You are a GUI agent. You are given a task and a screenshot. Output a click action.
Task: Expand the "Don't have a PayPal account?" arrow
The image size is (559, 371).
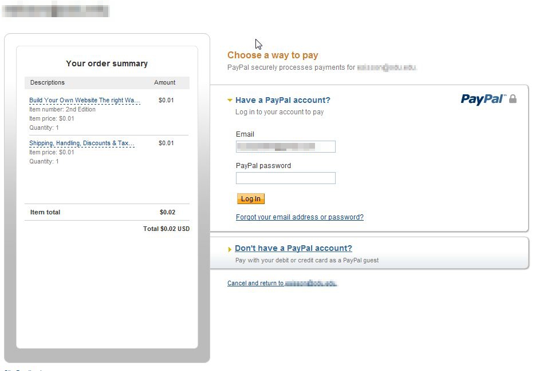[x=230, y=249]
